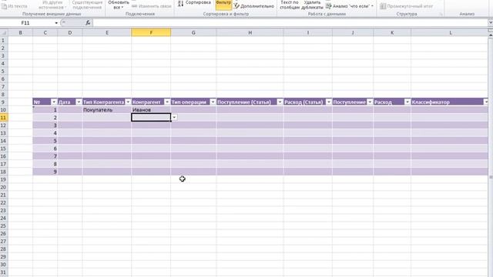Image resolution: width=493 pixels, height=277 pixels.
Task: Select the cell containing 'Иванов'
Action: tap(151, 110)
